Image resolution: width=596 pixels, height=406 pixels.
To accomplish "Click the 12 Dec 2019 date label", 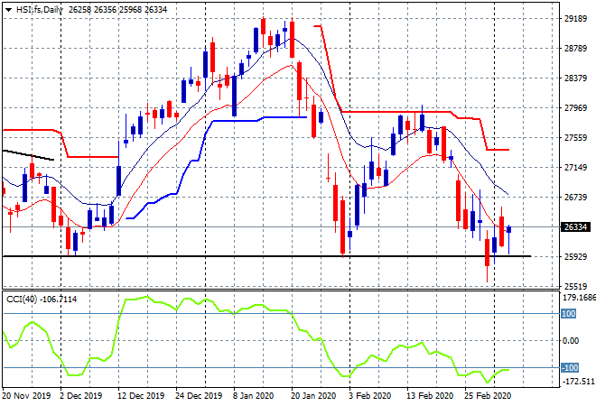I will coord(141,396).
